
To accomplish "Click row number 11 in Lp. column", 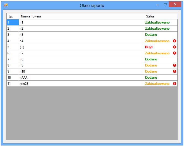I will [x=12, y=84].
